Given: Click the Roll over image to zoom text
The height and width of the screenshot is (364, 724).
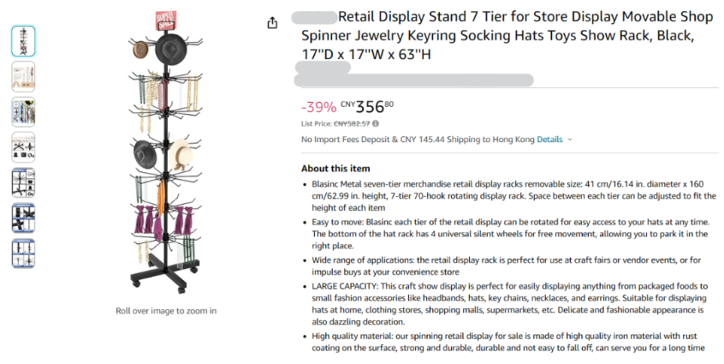Looking at the screenshot, I should click(166, 311).
